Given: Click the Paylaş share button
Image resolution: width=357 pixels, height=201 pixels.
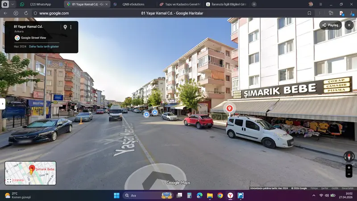Looking at the screenshot, I should coord(330,25).
